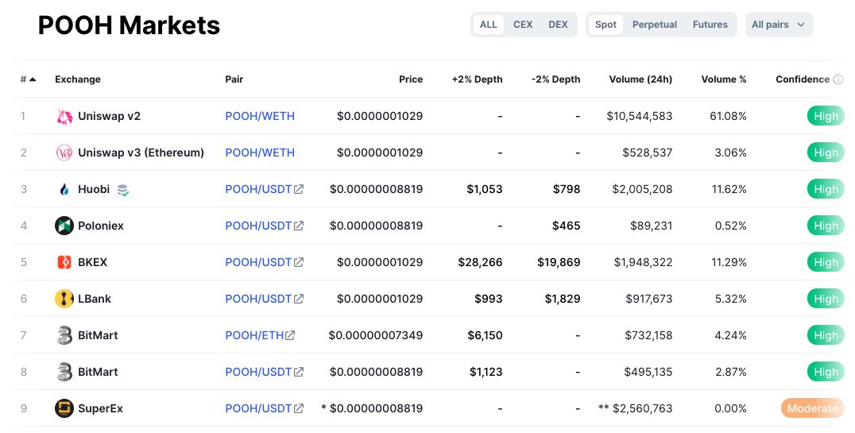Click the ** $2,560,763 volume value

635,408
